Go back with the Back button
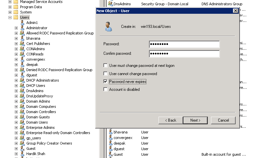The width and height of the screenshot is (254, 158). pos(170,120)
